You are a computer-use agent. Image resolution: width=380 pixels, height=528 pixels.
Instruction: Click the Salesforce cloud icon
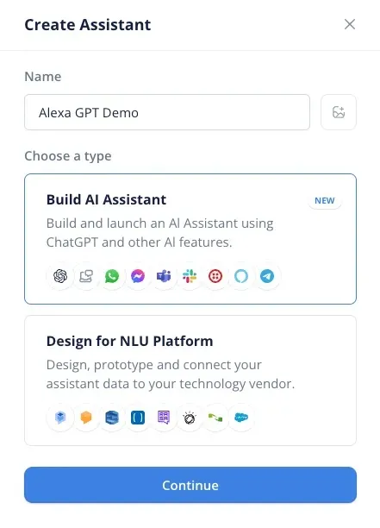pyautogui.click(x=241, y=418)
